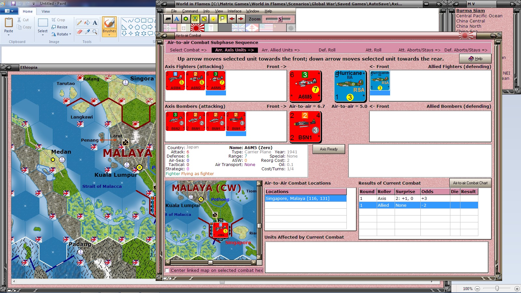Toggle the yellow numbered-box toolbar button
The width and height of the screenshot is (521, 293).
(x=204, y=19)
